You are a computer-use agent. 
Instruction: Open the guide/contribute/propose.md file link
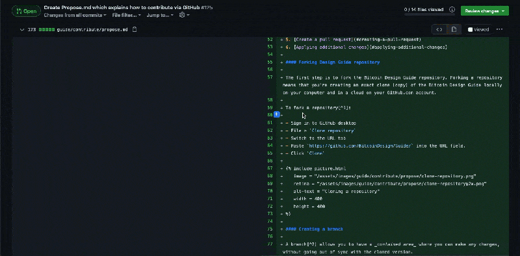point(92,29)
